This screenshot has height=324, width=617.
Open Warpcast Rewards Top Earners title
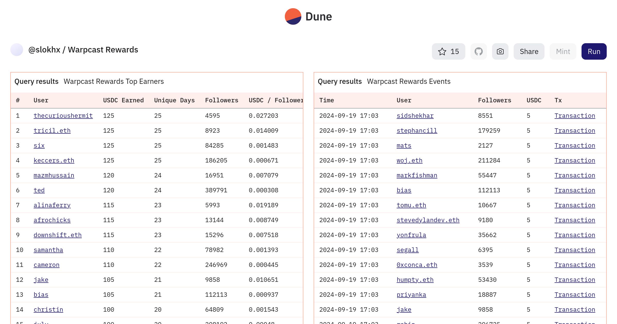pyautogui.click(x=114, y=81)
